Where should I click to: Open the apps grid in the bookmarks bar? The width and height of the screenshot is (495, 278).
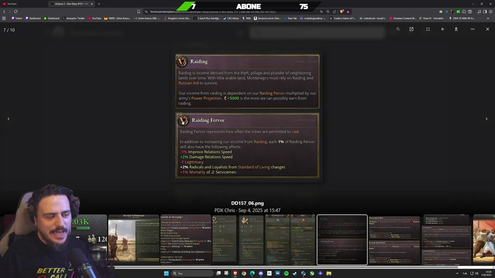(x=4, y=18)
